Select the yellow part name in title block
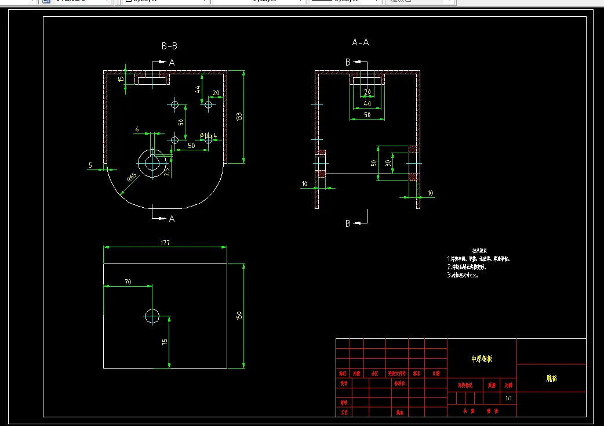 [x=552, y=378]
